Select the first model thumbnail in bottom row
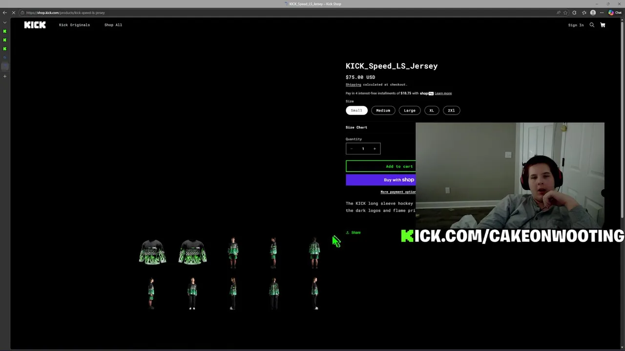625x351 pixels. (x=151, y=293)
